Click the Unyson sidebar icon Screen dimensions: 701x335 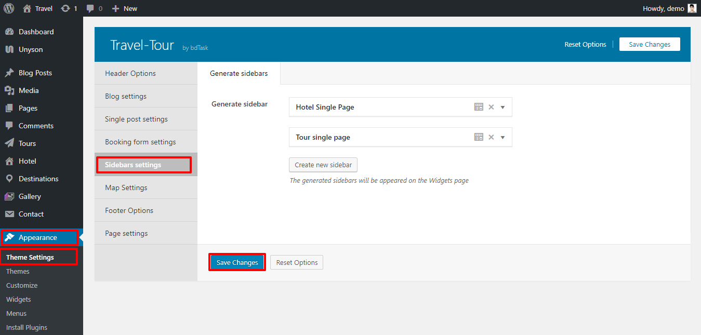(9, 49)
